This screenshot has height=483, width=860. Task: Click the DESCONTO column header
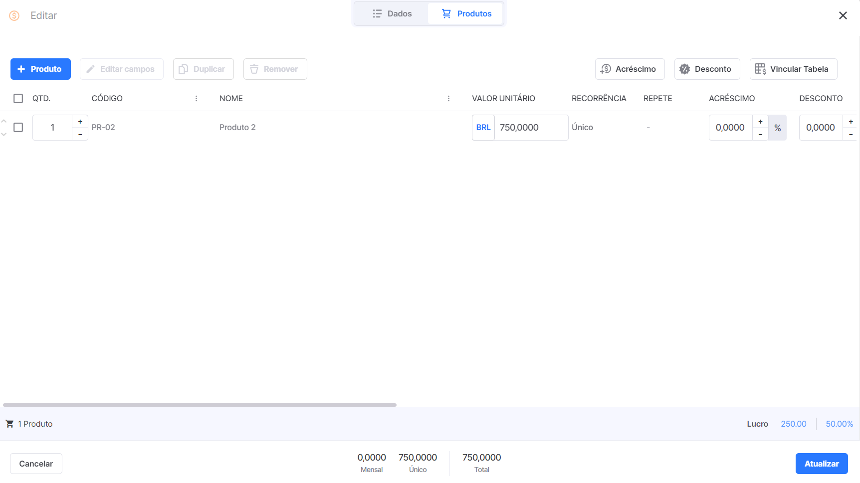(x=821, y=99)
